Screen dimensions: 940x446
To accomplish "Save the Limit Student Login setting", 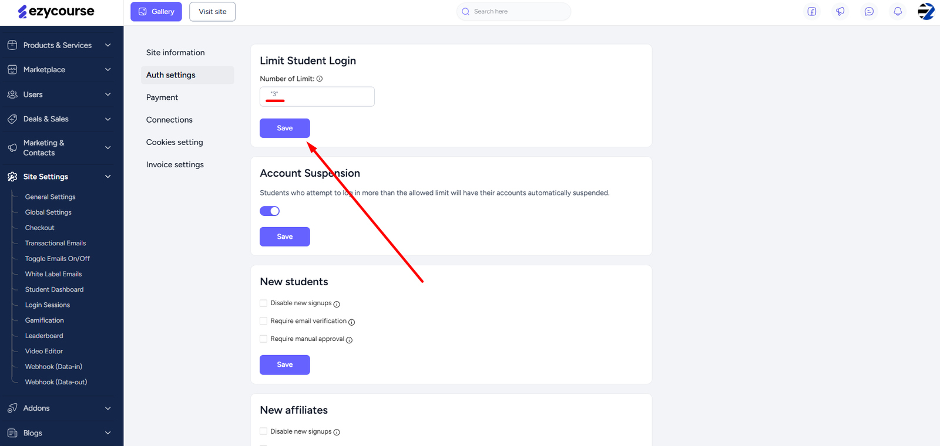I will pos(284,128).
